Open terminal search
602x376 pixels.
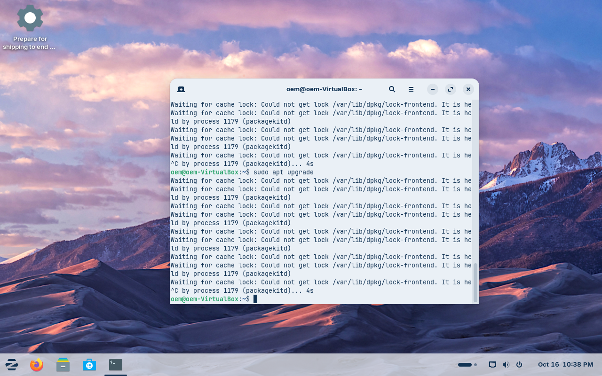tap(392, 89)
